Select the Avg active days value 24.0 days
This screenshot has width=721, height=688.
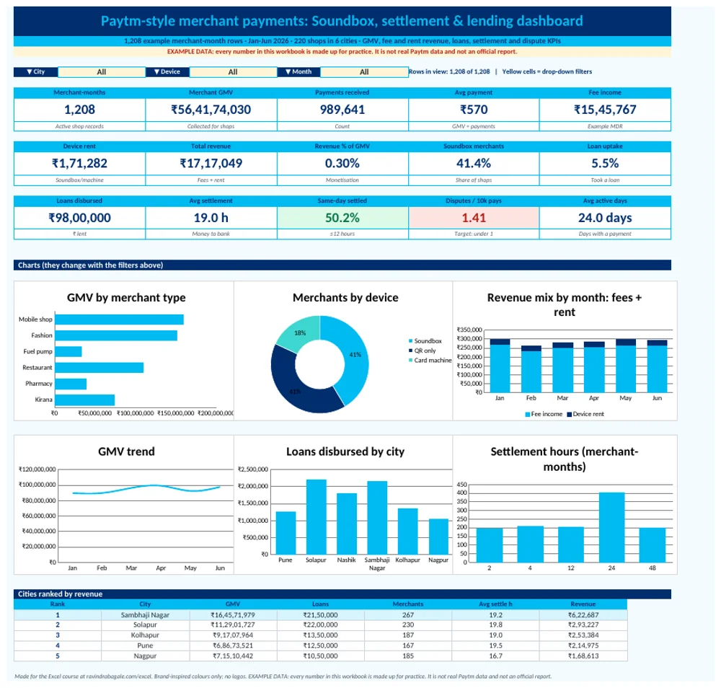[x=605, y=218]
